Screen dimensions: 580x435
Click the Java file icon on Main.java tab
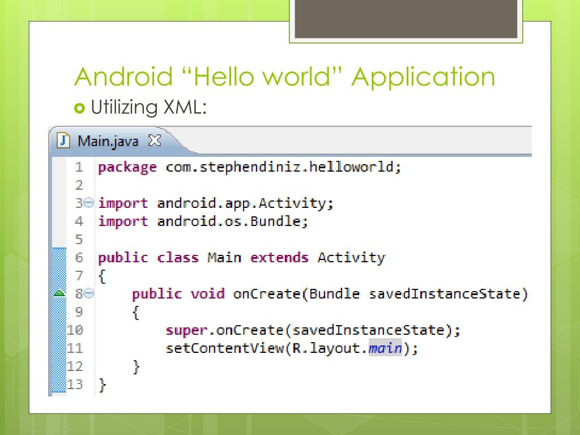click(x=63, y=140)
